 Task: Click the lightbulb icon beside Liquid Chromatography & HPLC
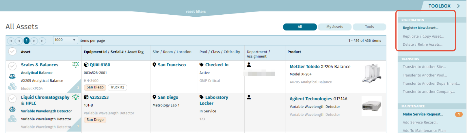click(76, 97)
